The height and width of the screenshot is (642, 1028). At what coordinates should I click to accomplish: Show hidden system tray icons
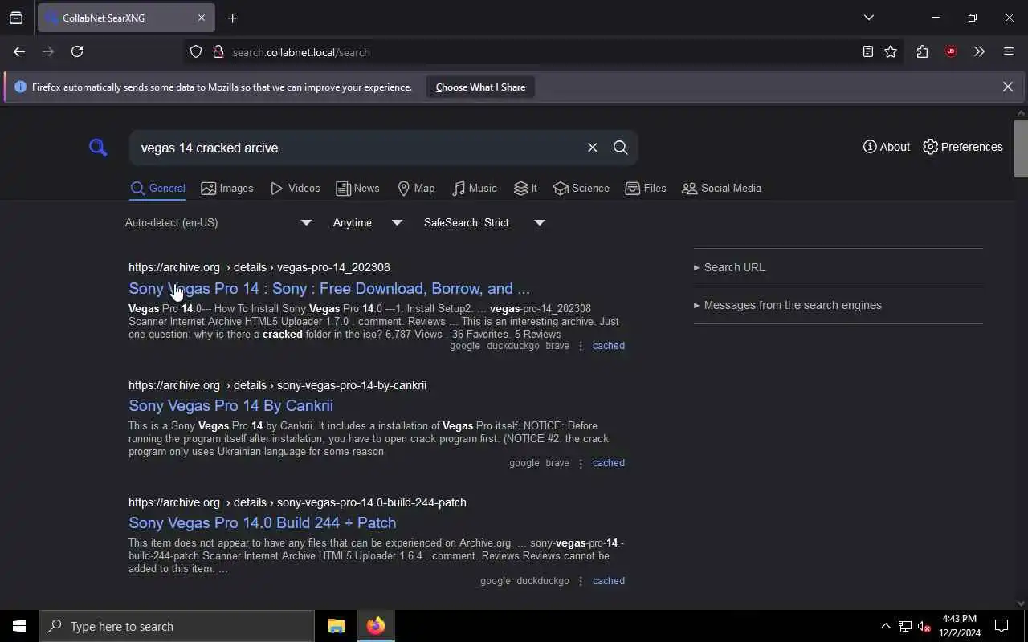(885, 626)
